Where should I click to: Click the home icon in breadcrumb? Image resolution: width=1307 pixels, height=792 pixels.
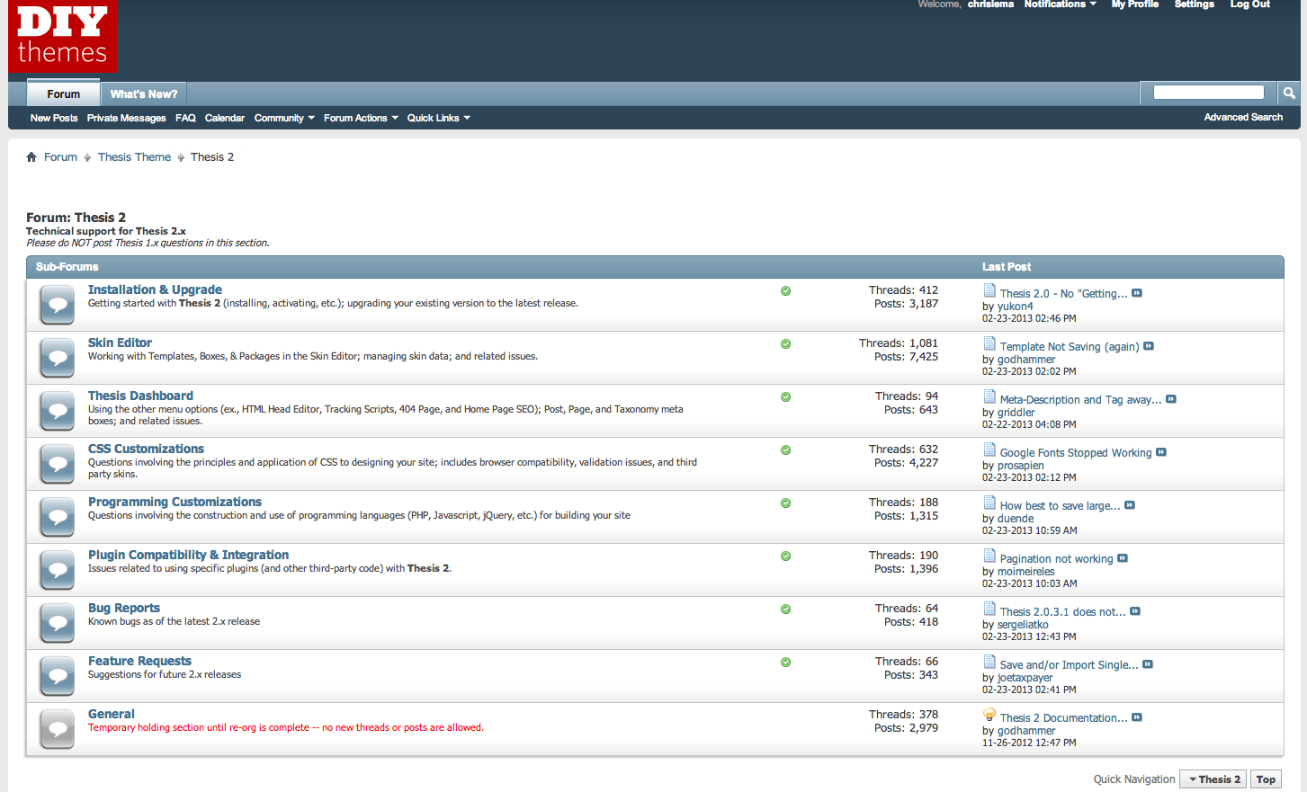click(31, 157)
